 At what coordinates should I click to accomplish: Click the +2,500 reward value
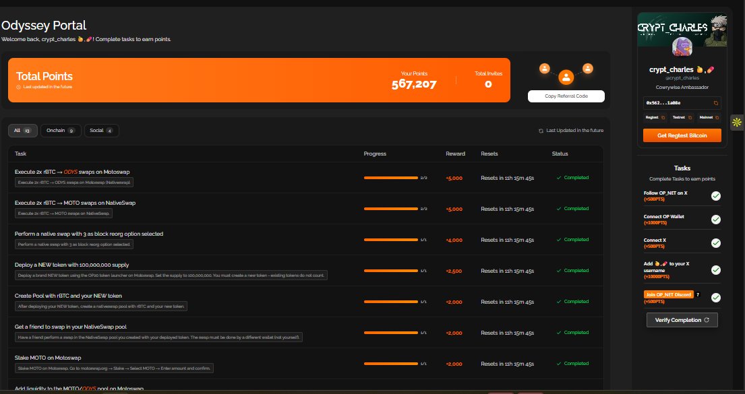coord(454,271)
